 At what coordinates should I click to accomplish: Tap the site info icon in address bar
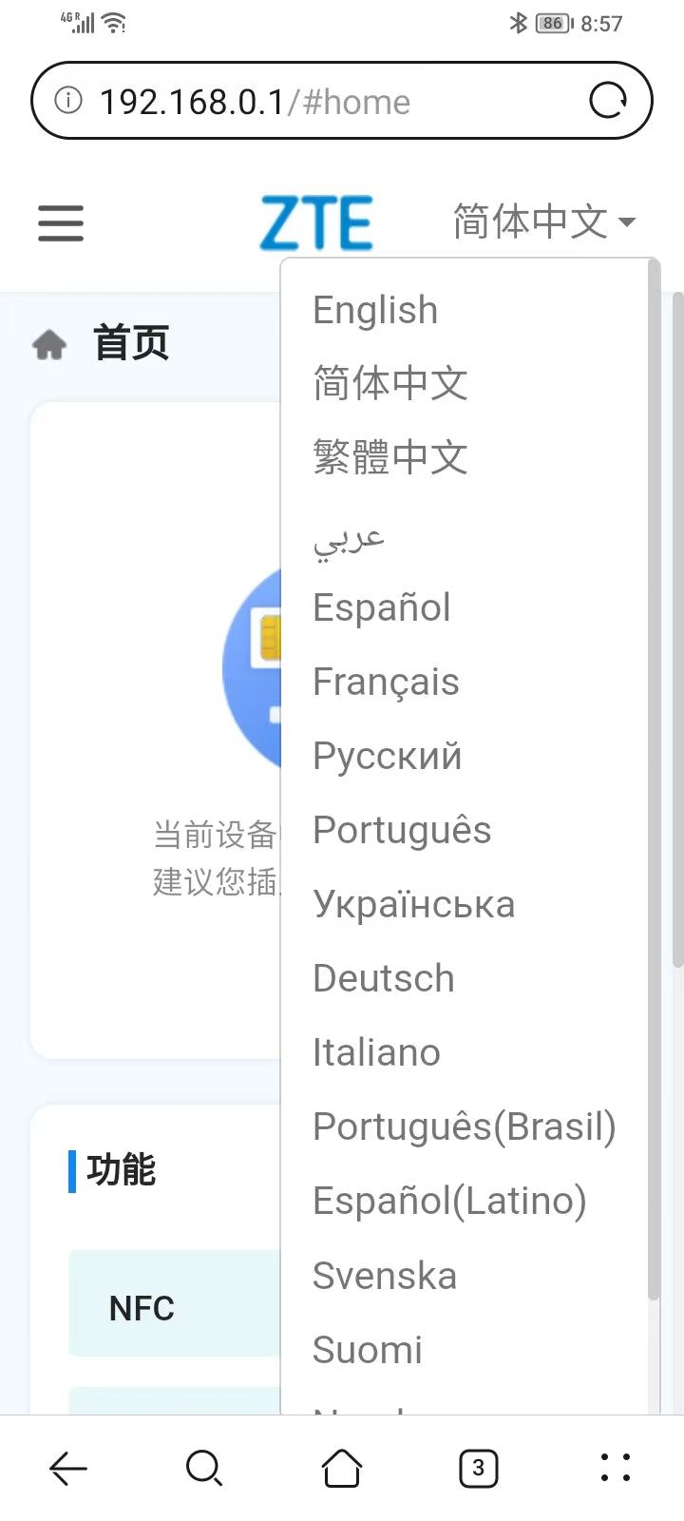[x=68, y=100]
